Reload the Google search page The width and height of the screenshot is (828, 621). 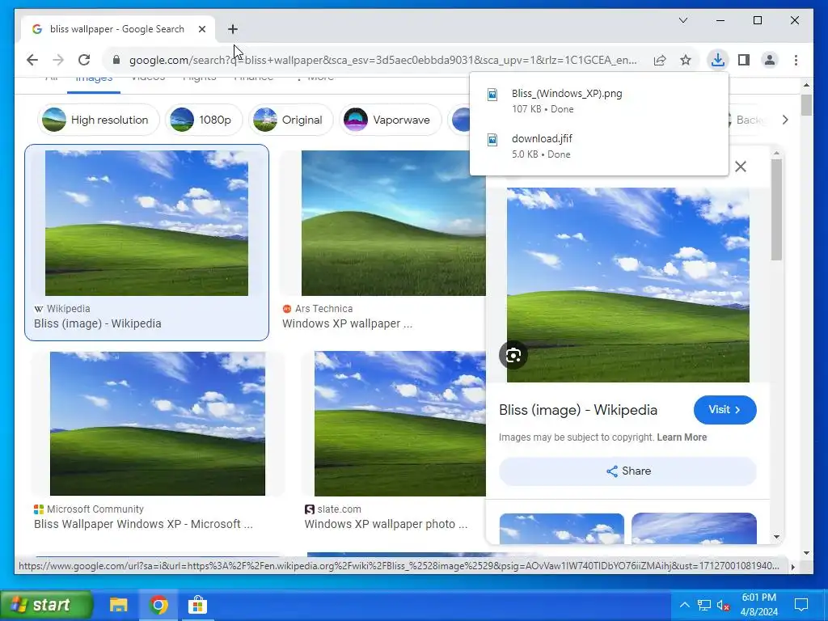[84, 60]
